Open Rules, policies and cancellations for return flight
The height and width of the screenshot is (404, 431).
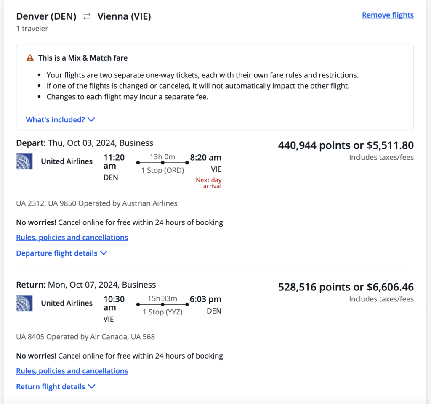pyautogui.click(x=72, y=371)
